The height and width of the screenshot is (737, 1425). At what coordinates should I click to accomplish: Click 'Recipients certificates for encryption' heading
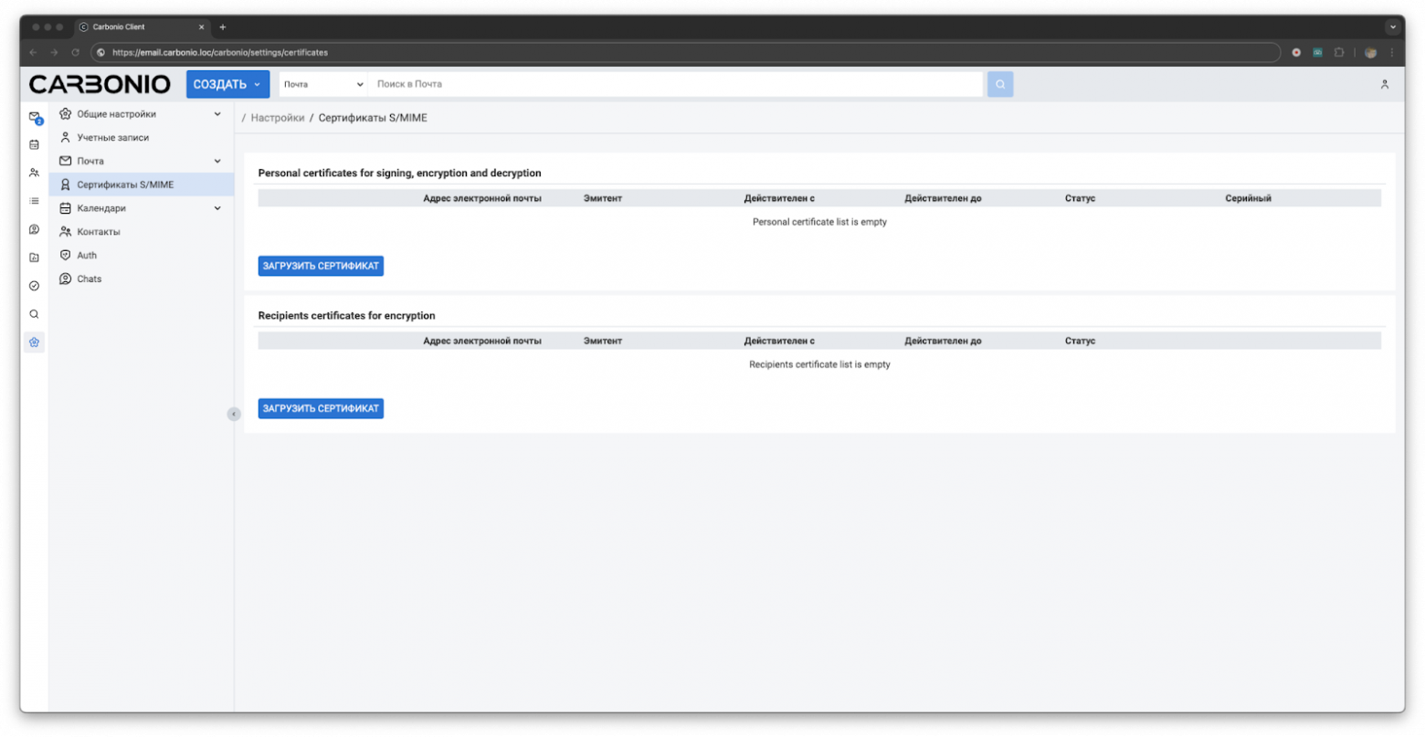pos(346,316)
